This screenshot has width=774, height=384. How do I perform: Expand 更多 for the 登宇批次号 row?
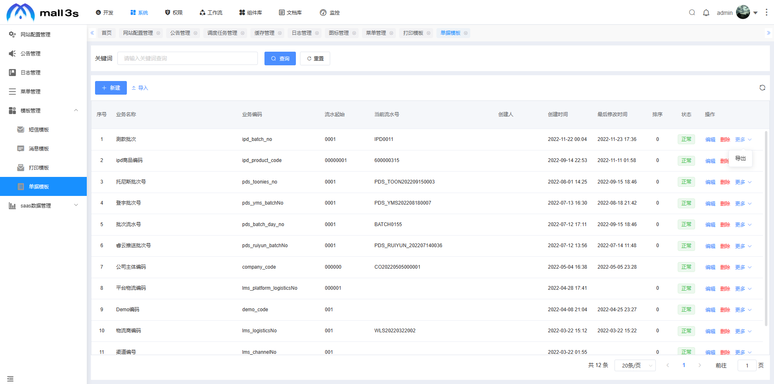[x=743, y=204]
